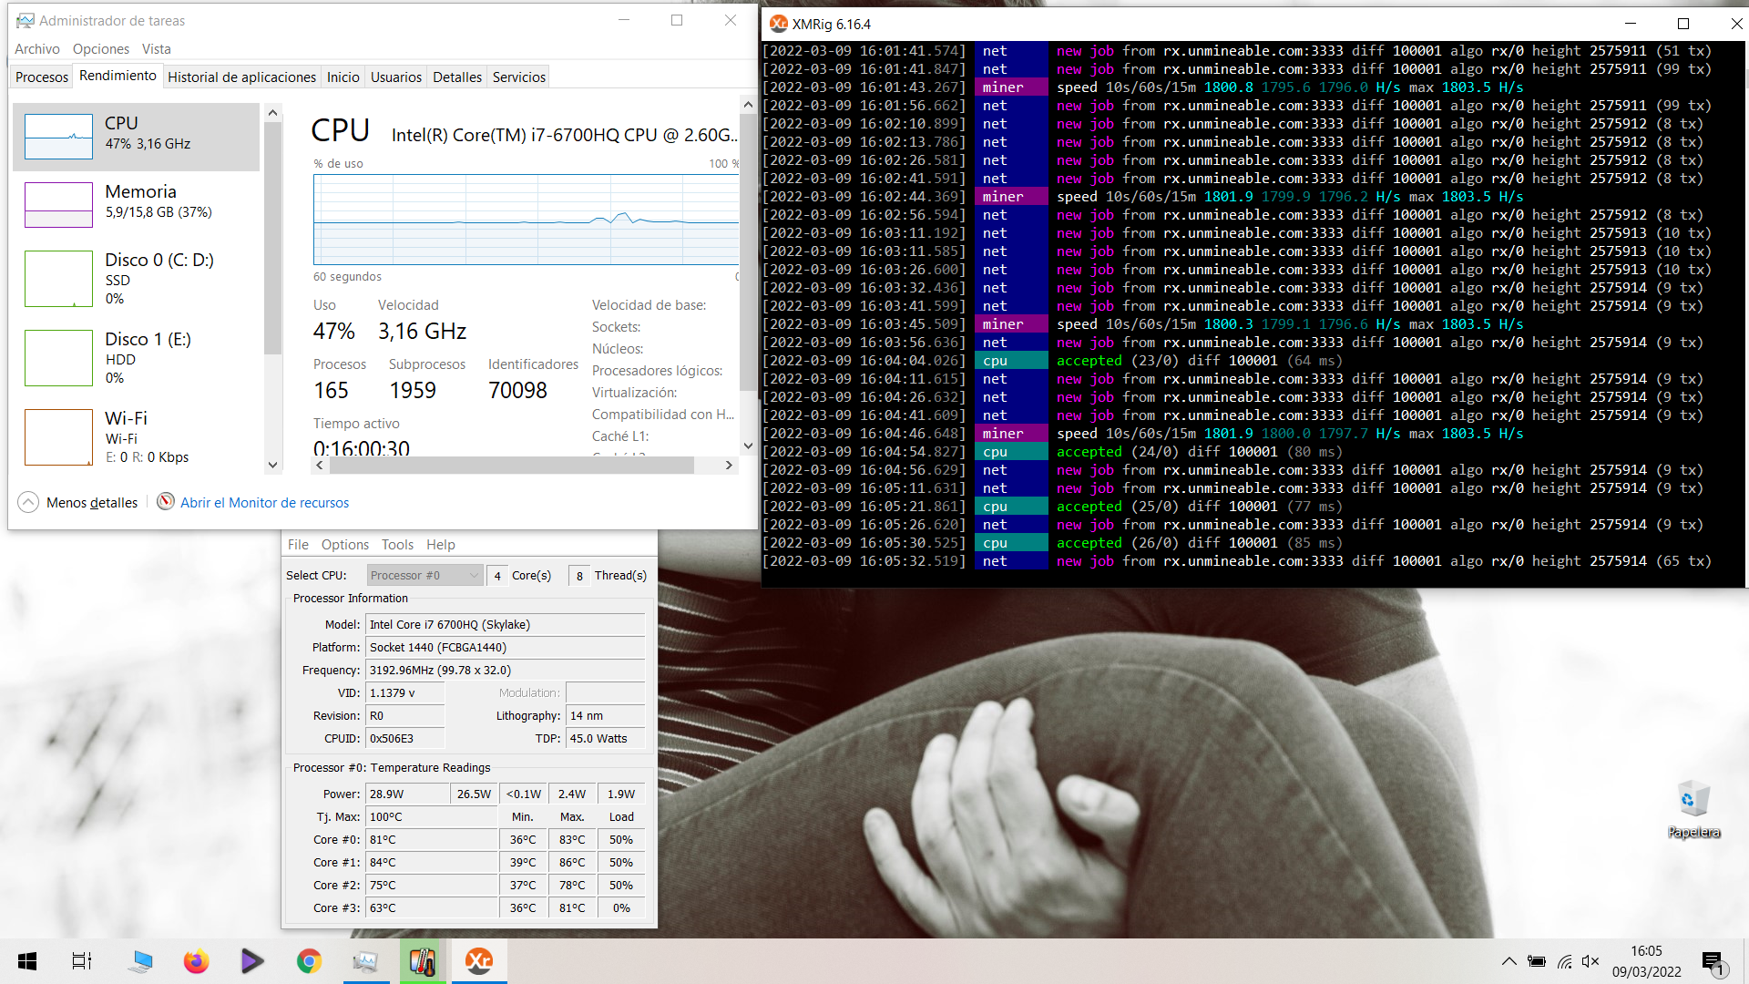The height and width of the screenshot is (984, 1749).
Task: Launch XMRig from the taskbar
Action: 479,961
